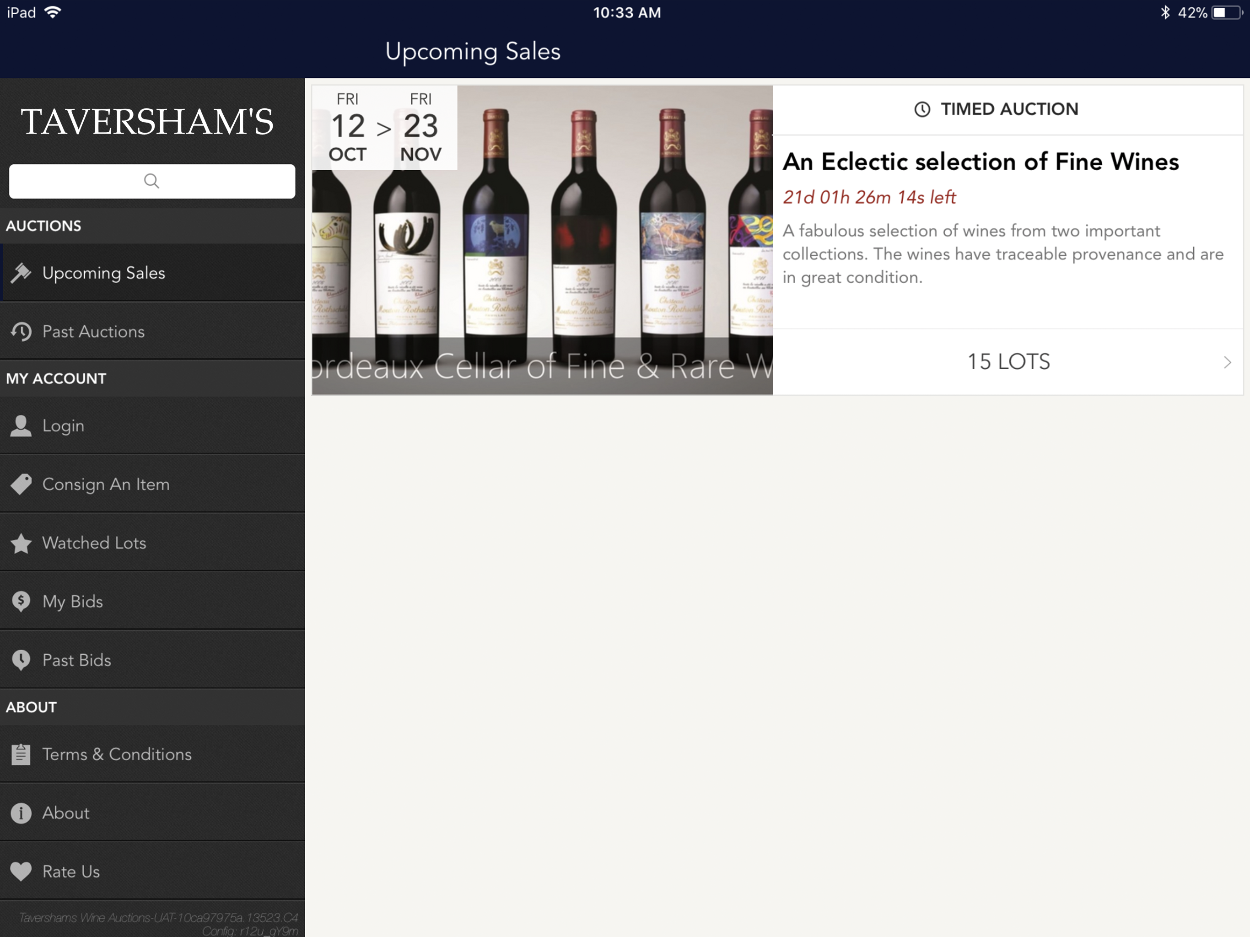The width and height of the screenshot is (1250, 937).
Task: Open the Eclectic selection of Fine Wines title
Action: pos(981,162)
